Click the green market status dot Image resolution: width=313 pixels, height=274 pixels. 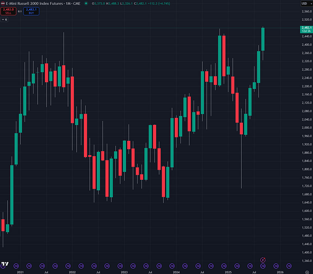(x=86, y=3)
